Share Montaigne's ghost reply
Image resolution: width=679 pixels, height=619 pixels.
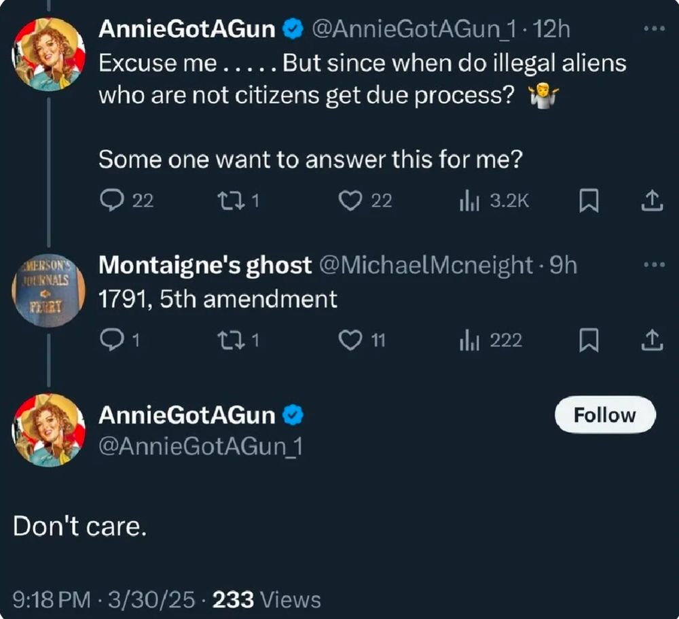pos(651,340)
